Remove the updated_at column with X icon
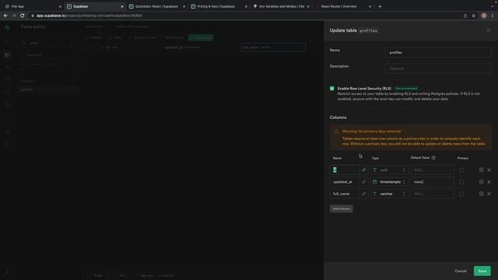The height and width of the screenshot is (280, 498). tap(489, 182)
